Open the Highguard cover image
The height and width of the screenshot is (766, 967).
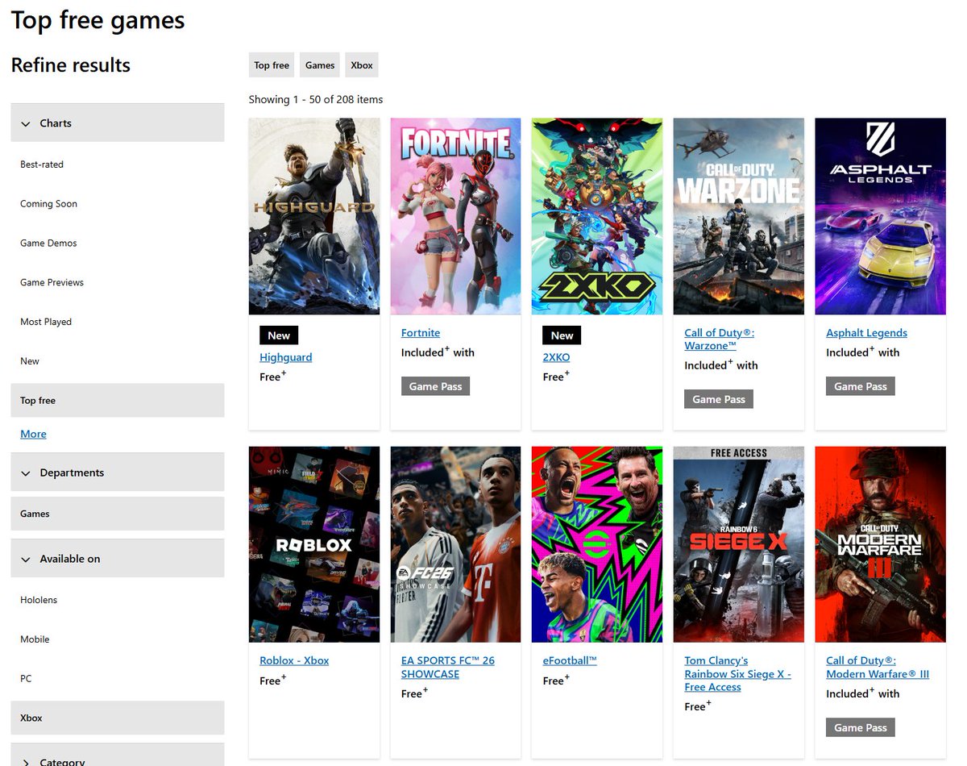(x=314, y=216)
